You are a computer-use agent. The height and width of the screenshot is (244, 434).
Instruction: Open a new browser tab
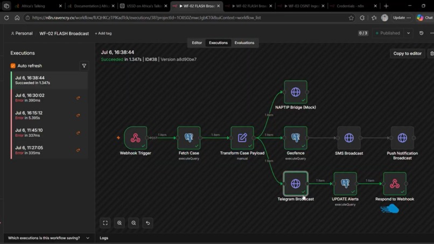coord(386,6)
